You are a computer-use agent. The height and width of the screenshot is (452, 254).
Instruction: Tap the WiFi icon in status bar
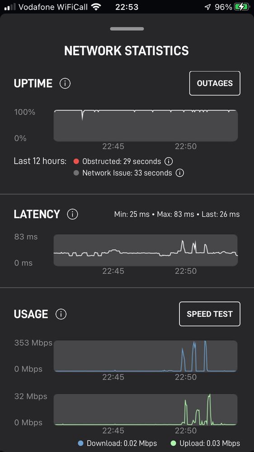click(x=96, y=7)
